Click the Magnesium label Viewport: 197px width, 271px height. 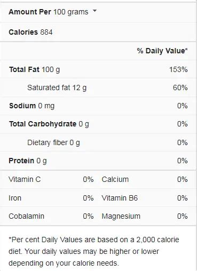coord(121,217)
